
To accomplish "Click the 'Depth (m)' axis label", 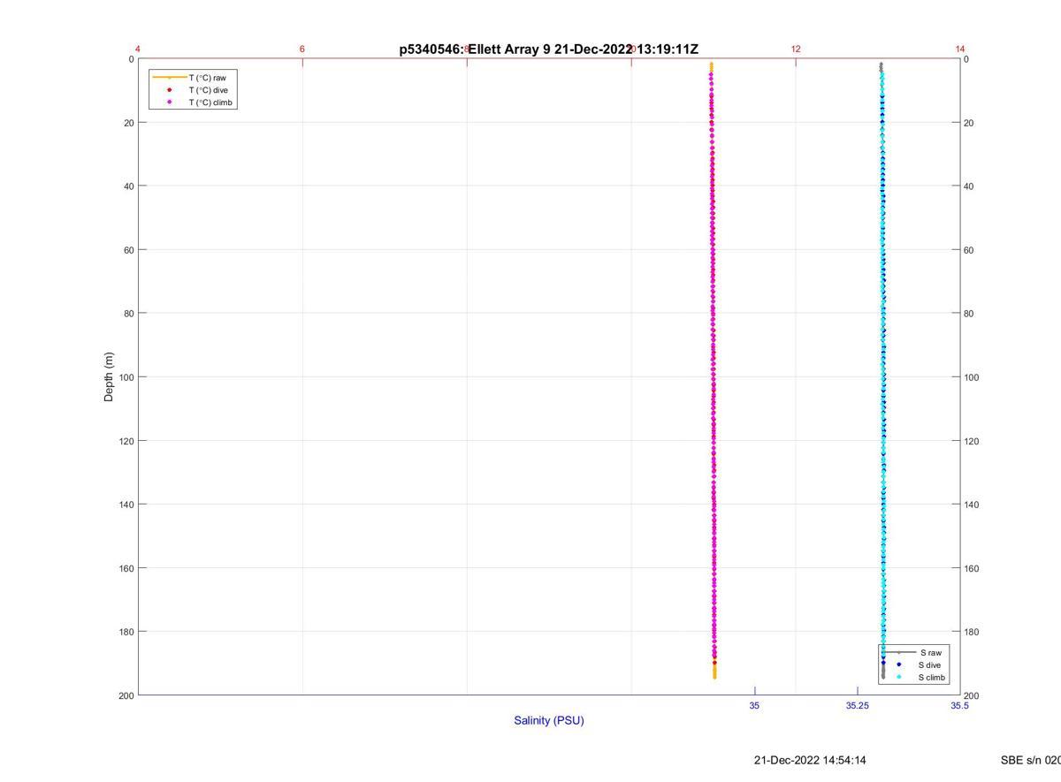I will pos(109,376).
